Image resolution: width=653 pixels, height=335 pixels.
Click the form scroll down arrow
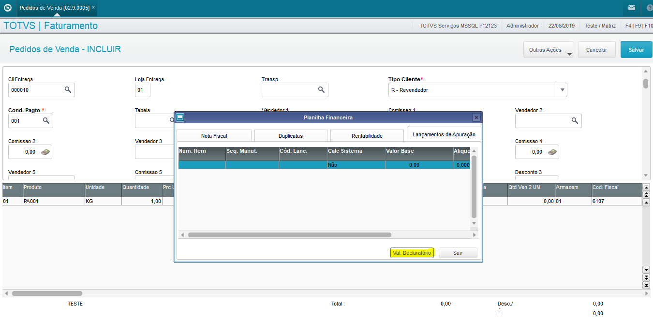coord(646,175)
